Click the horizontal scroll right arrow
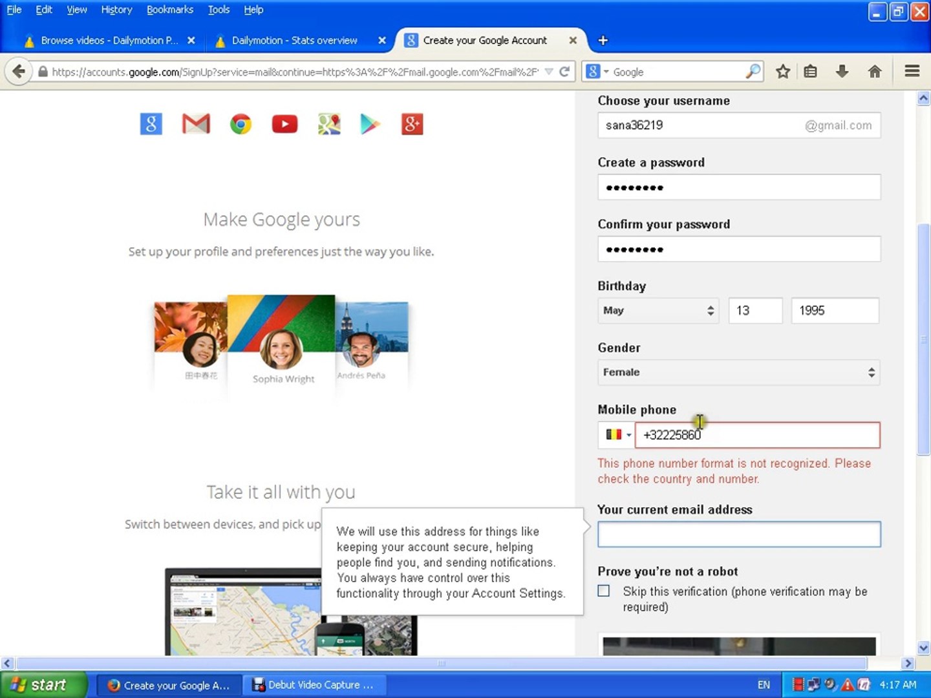 pyautogui.click(x=908, y=663)
